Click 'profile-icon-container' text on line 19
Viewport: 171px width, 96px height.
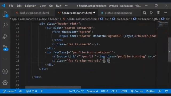91,52
